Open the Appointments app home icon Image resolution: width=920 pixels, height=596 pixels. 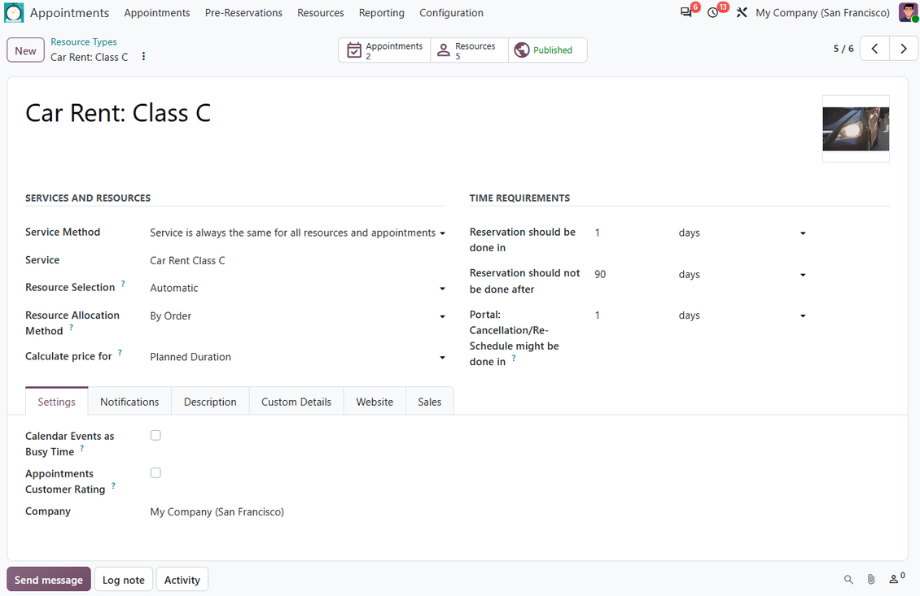click(14, 13)
